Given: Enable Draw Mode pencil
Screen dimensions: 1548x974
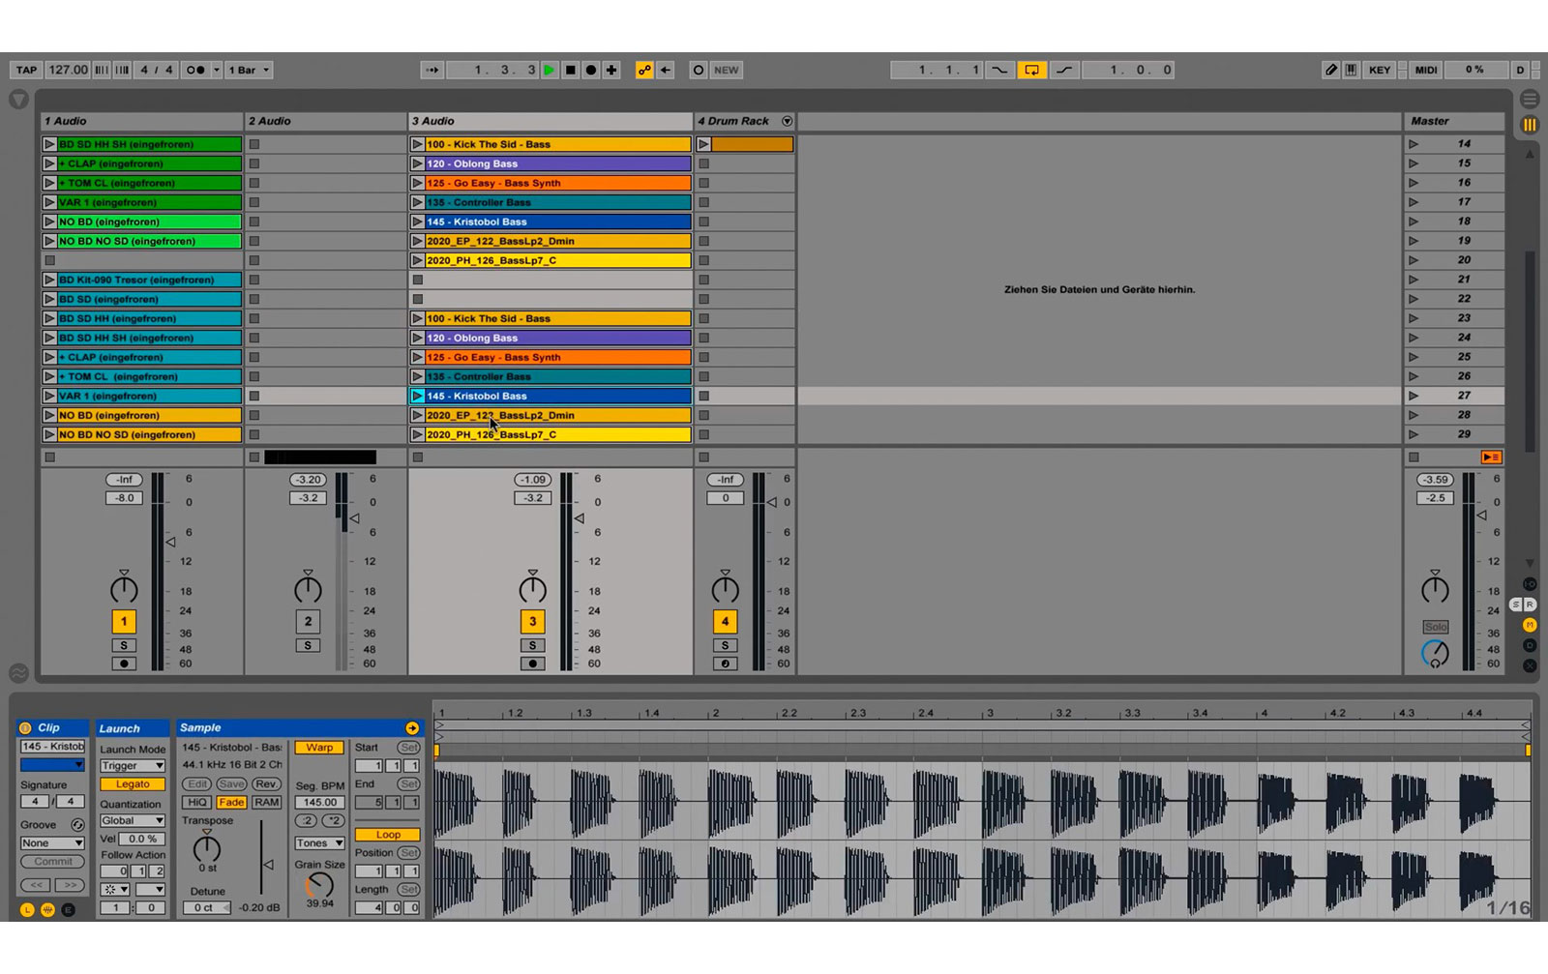Looking at the screenshot, I should [1331, 70].
